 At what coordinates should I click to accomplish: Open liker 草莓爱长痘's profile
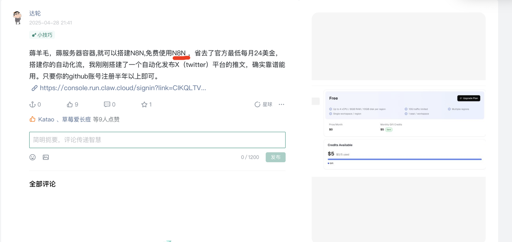[x=76, y=119]
